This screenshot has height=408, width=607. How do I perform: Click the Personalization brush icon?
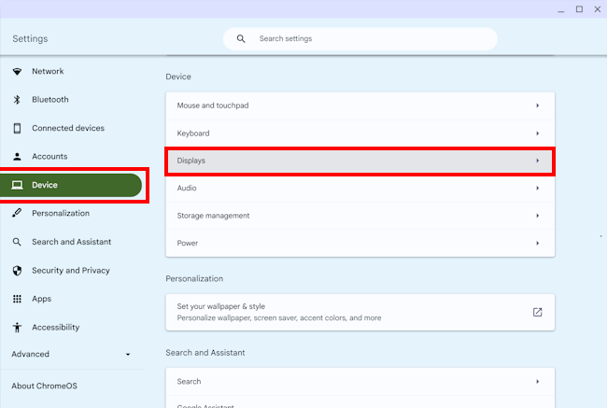(x=17, y=214)
